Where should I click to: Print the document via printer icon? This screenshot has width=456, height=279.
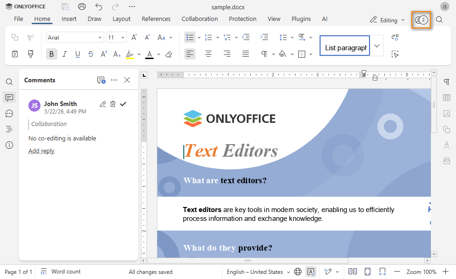click(x=82, y=7)
